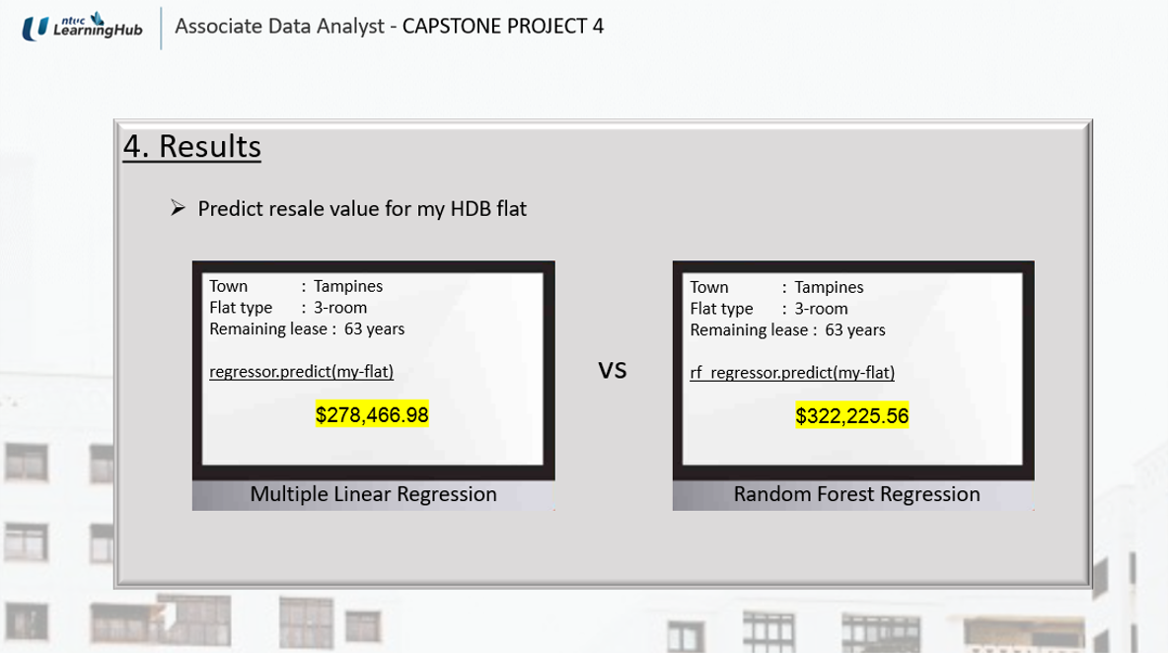This screenshot has height=653, width=1168.
Task: Click 'Predict resale value for my HDB flat' text
Action: pos(362,208)
